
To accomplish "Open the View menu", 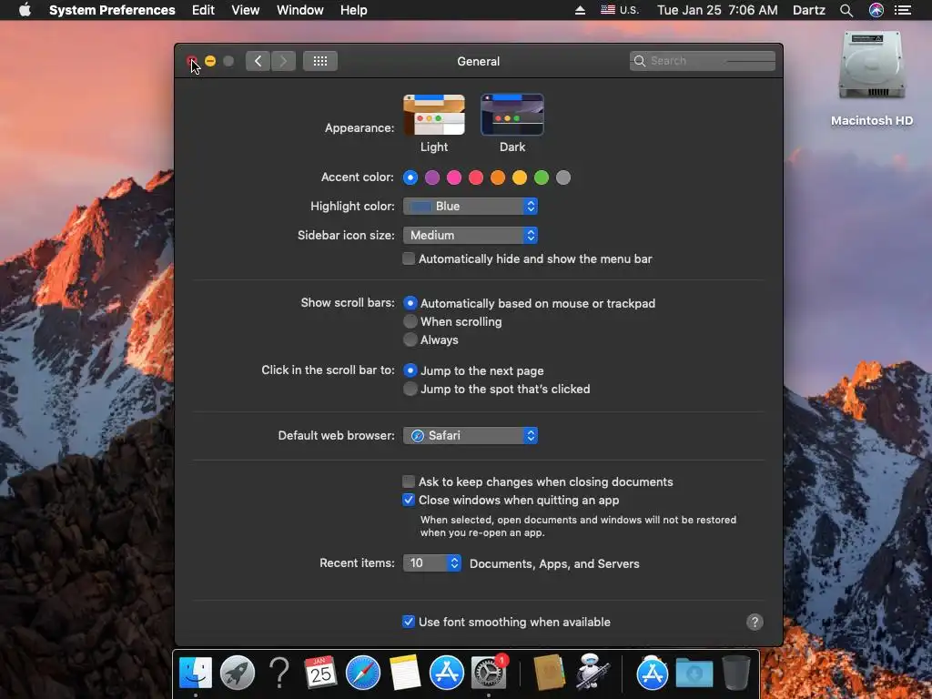I will pos(246,10).
